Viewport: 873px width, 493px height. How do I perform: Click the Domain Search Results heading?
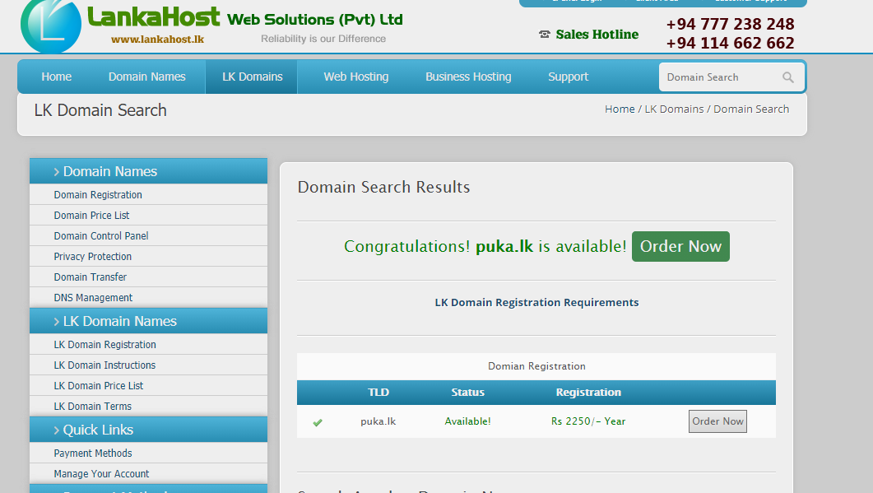pyautogui.click(x=383, y=187)
